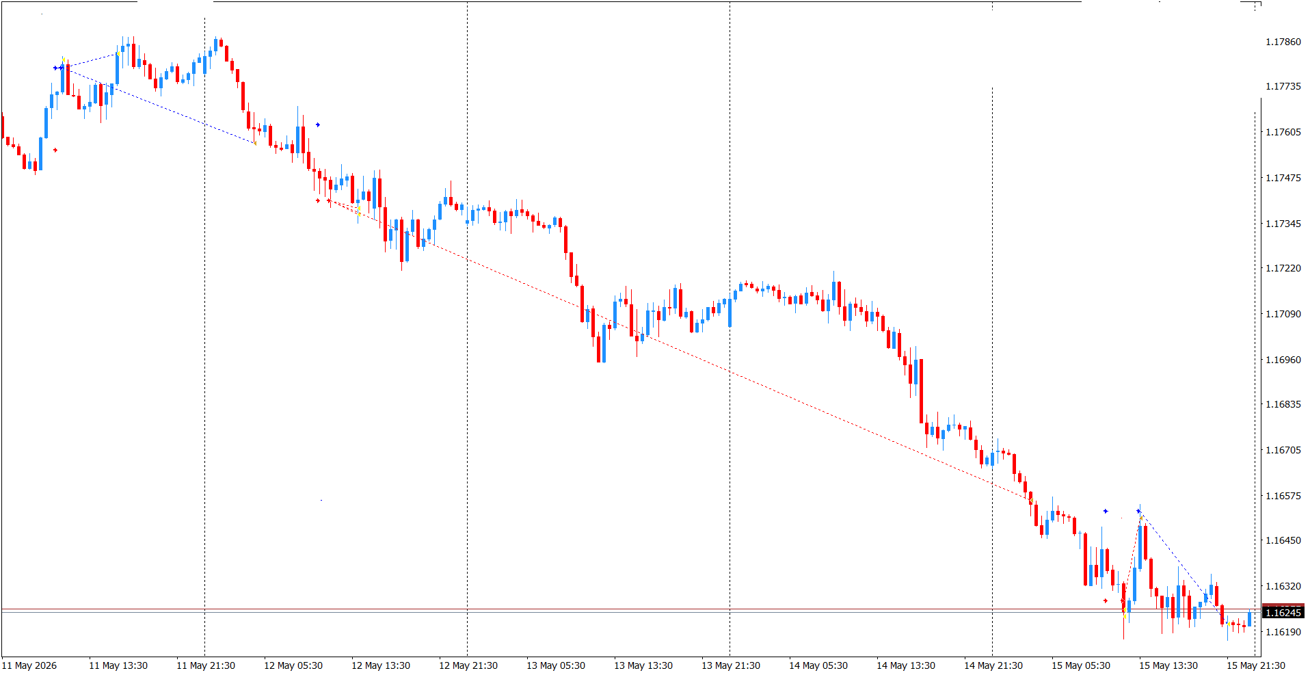Click the '11 May 2026' date label
Viewport: 1310px width, 675px height.
tap(29, 665)
